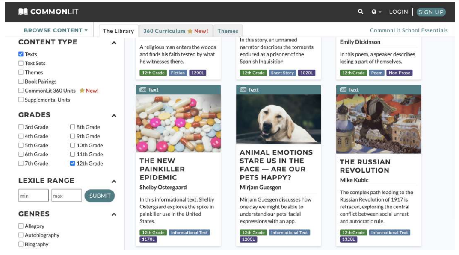Click the gold star on 360 Curriculum tab
459x255 pixels.
(190, 31)
